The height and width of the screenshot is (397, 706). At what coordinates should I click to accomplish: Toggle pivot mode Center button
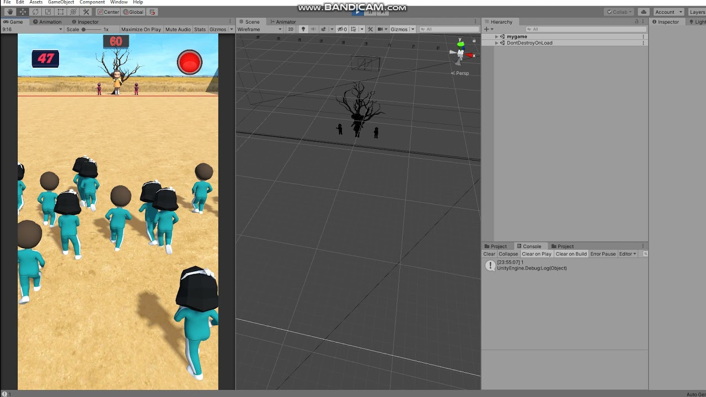point(108,12)
